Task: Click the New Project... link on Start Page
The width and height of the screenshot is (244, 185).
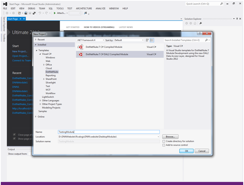Action: pos(20,51)
